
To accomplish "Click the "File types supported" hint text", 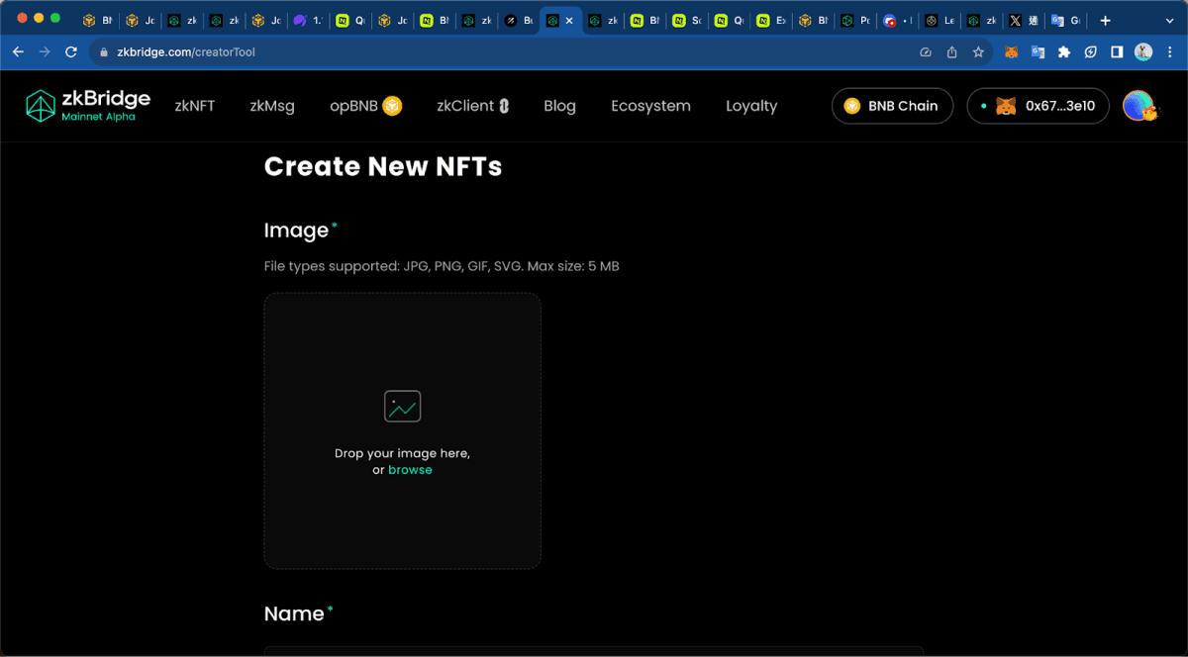I will [442, 266].
